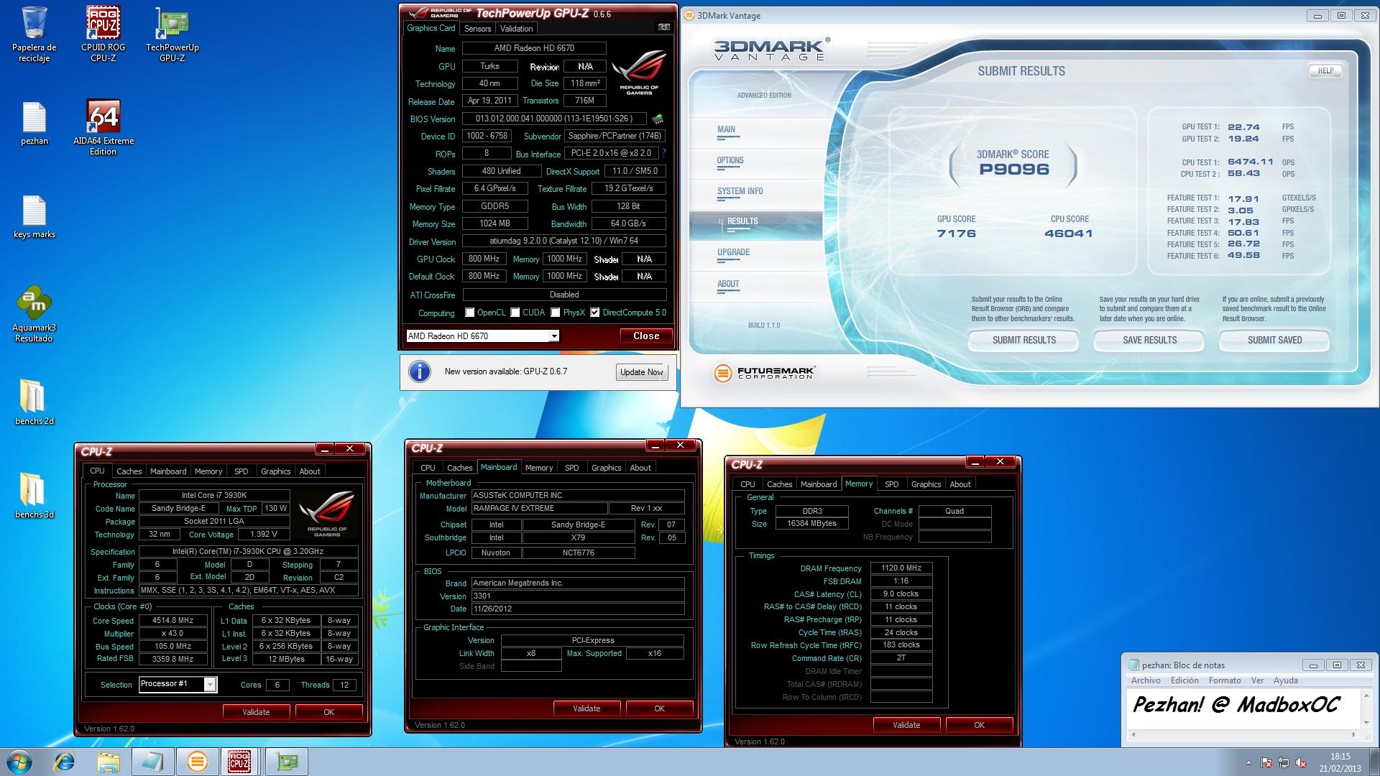Open the SPD tab in middle CPU-Z window
Image resolution: width=1380 pixels, height=776 pixels.
572,468
